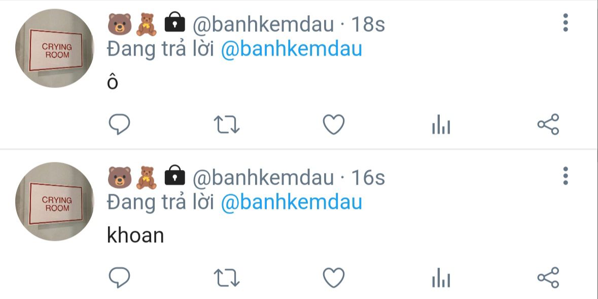Reply to the "khoan" tweet

[119, 277]
